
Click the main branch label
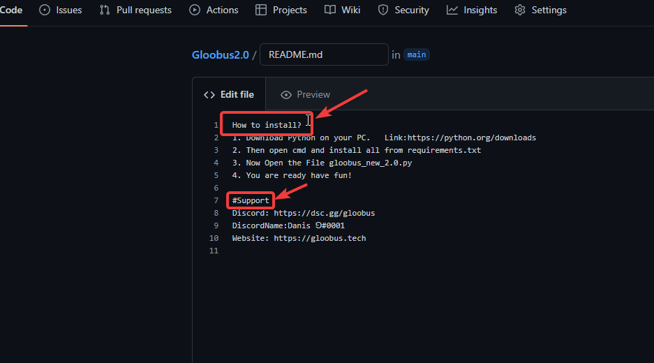point(417,54)
